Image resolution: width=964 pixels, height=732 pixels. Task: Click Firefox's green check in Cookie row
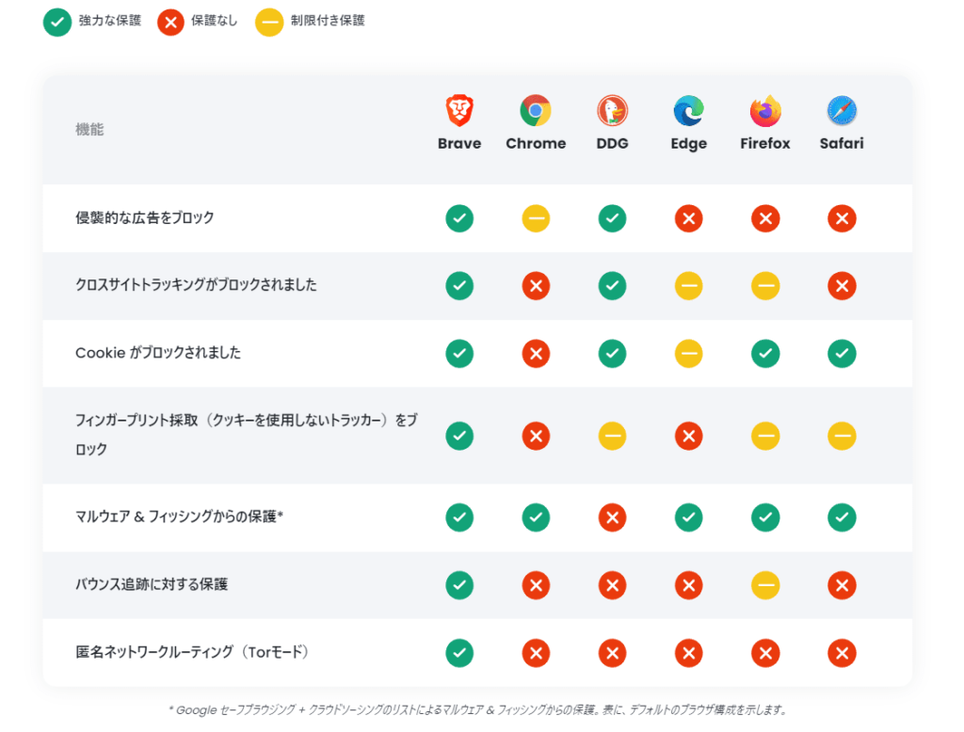coord(765,354)
